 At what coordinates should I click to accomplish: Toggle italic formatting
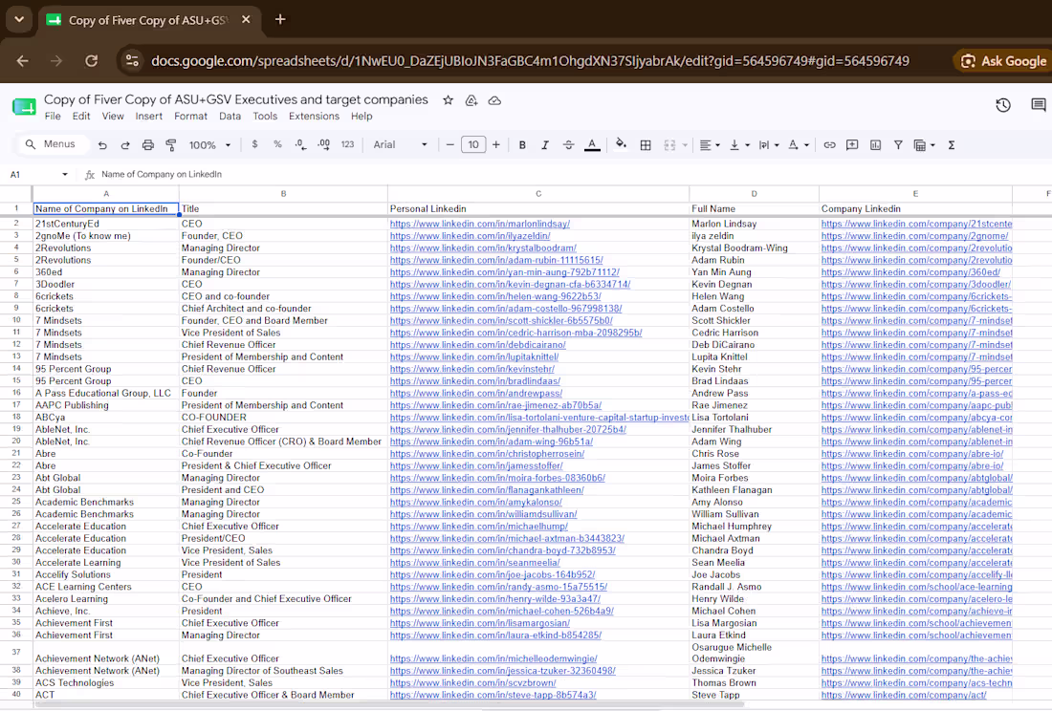pos(545,144)
